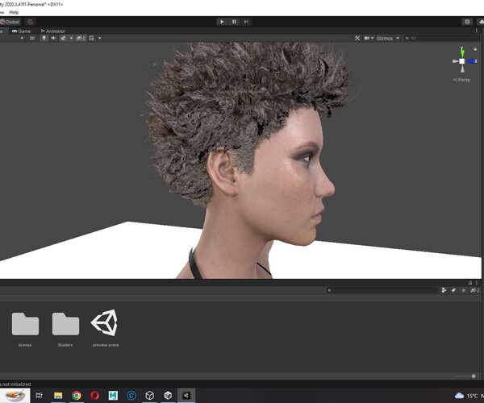Toggle the Gizmos button

click(385, 38)
